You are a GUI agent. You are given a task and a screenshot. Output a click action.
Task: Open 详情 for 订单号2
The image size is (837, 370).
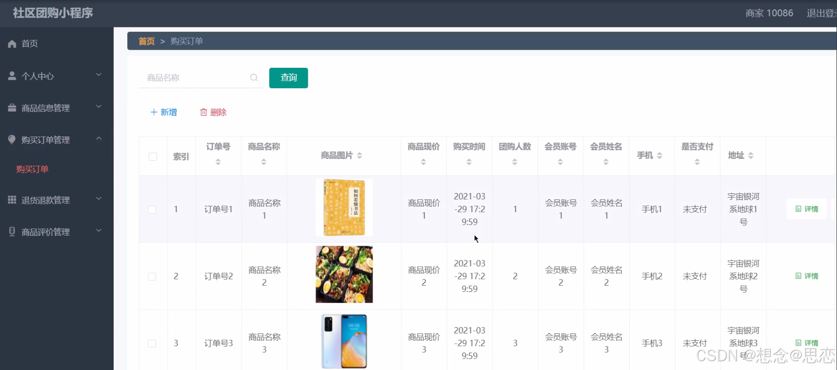point(807,276)
